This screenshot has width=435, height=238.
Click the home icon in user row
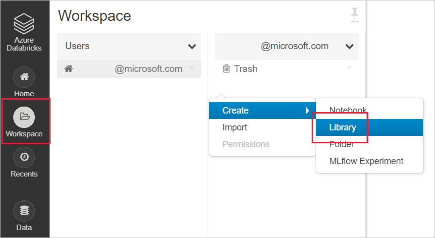[68, 69]
